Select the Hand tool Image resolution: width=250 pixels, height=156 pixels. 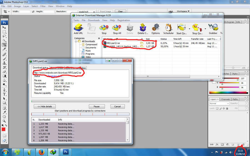pos(4,117)
